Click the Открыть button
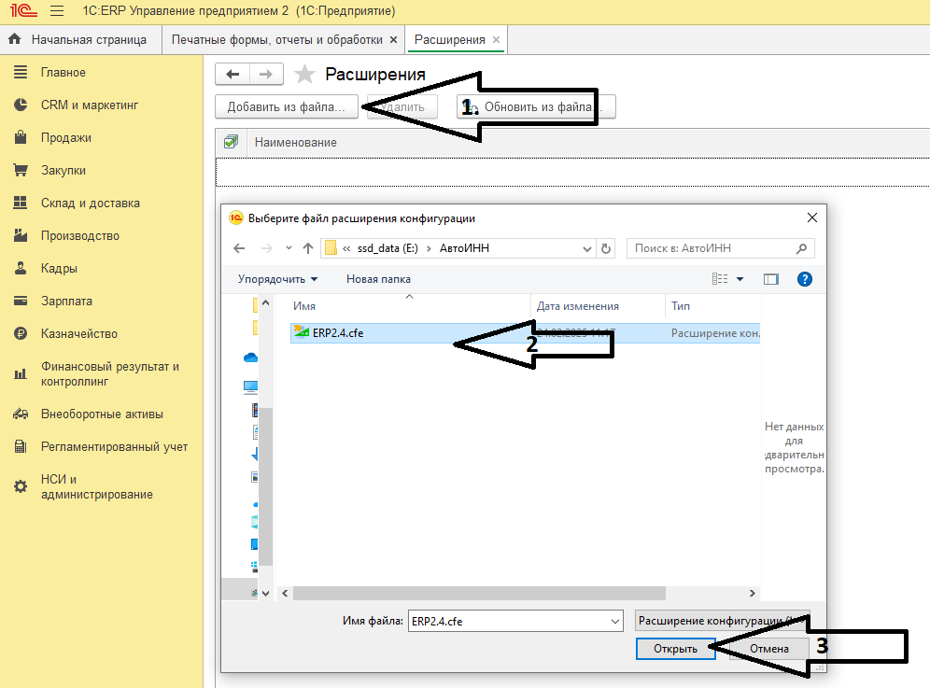 pyautogui.click(x=675, y=649)
